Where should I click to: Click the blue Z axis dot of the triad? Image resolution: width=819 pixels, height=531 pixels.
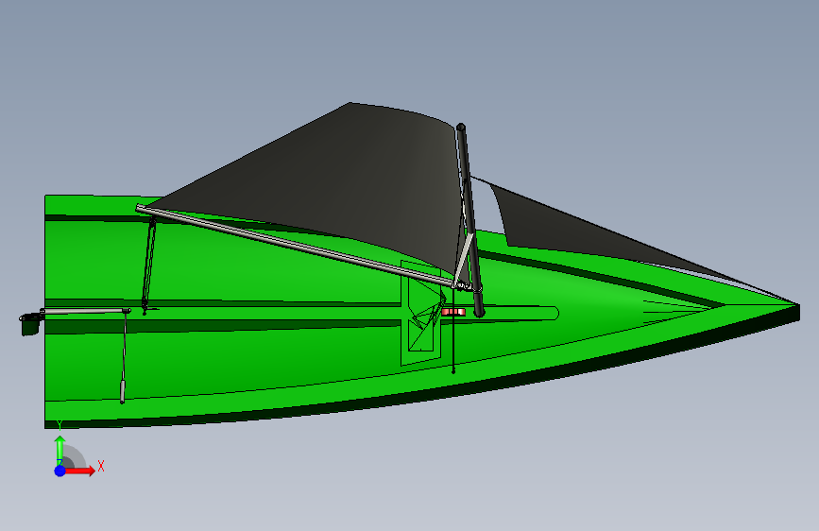pyautogui.click(x=60, y=471)
